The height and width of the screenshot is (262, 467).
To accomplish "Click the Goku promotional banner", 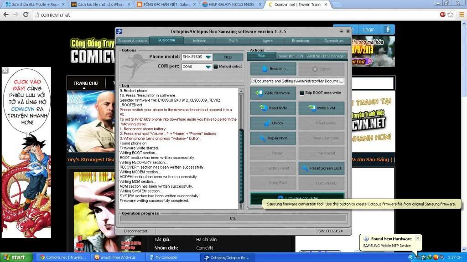I will (x=26, y=153).
